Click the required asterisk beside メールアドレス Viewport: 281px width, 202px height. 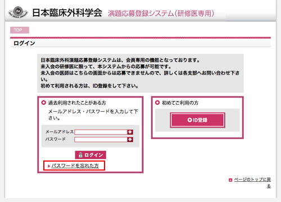coord(130,132)
